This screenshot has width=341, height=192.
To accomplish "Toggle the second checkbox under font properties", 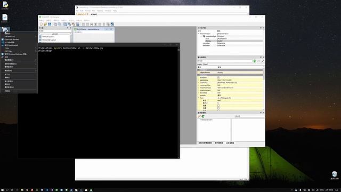I will 218,108.
